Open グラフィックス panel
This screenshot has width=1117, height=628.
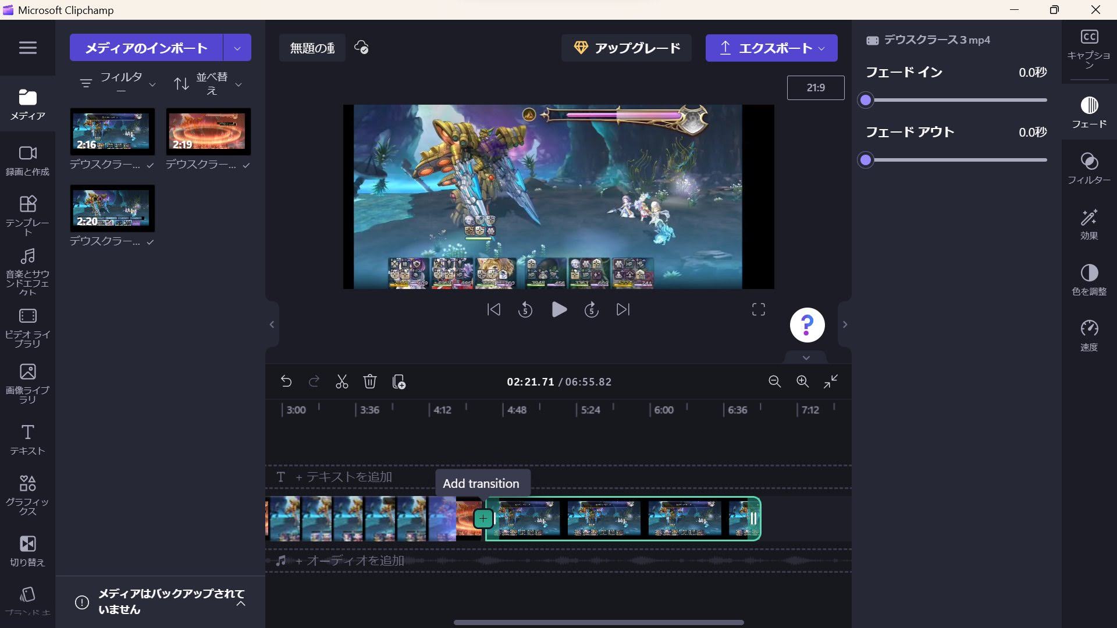[x=27, y=495]
